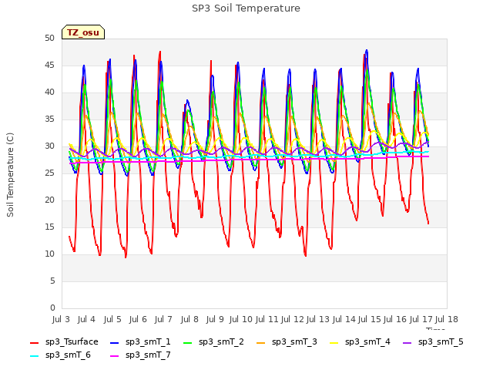Click the 30 y-axis tick label
493x370 pixels.
pos(49,146)
